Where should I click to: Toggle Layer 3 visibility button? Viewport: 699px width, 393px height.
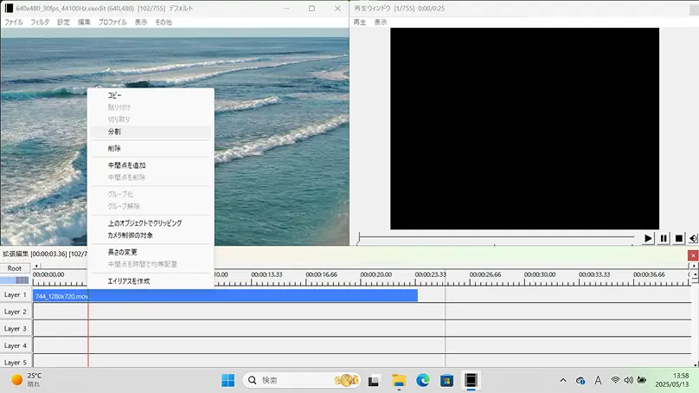16,329
